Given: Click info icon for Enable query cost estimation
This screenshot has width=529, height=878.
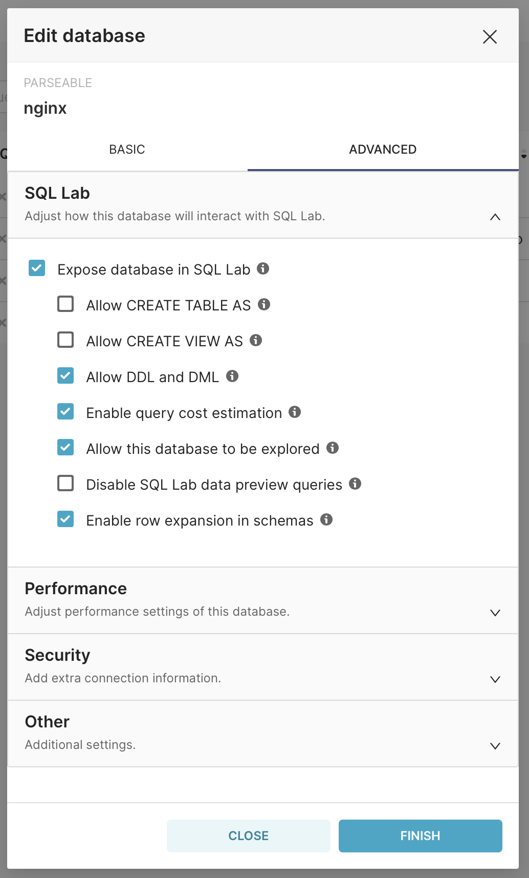Looking at the screenshot, I should pos(295,412).
